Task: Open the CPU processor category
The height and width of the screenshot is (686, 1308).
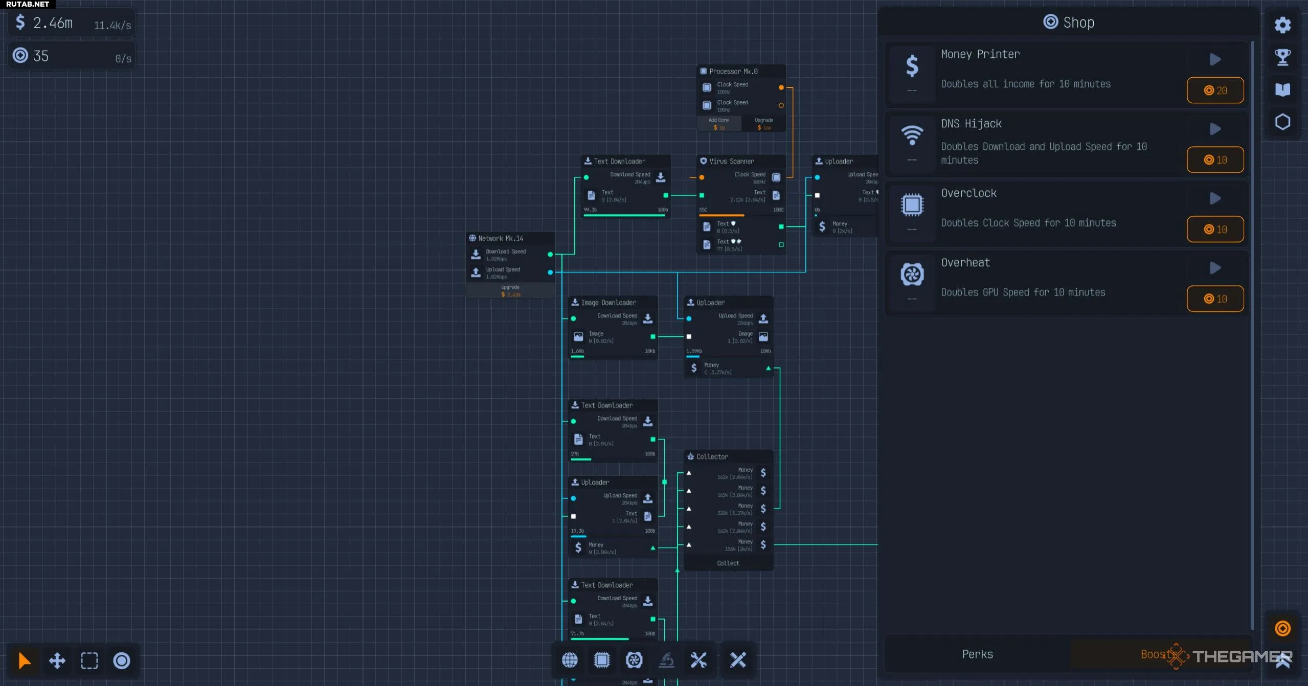Action: pos(602,660)
